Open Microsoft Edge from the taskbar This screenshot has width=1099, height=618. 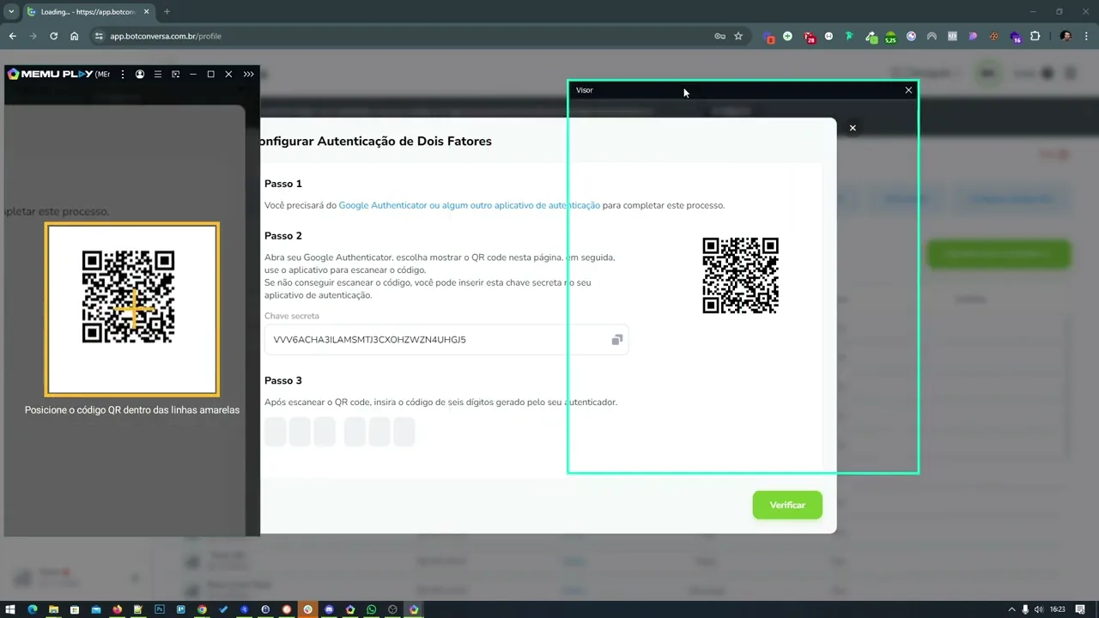(x=33, y=609)
